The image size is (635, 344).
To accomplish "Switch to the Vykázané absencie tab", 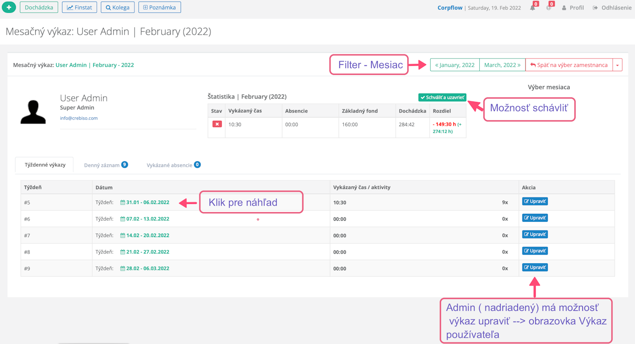I will 173,165.
